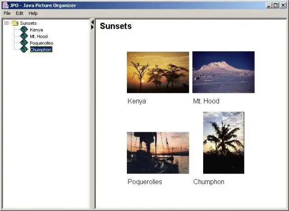Screen dimensions: 289x211
Task: Click the Sunsets folder icon in tree
Action: click(x=15, y=23)
